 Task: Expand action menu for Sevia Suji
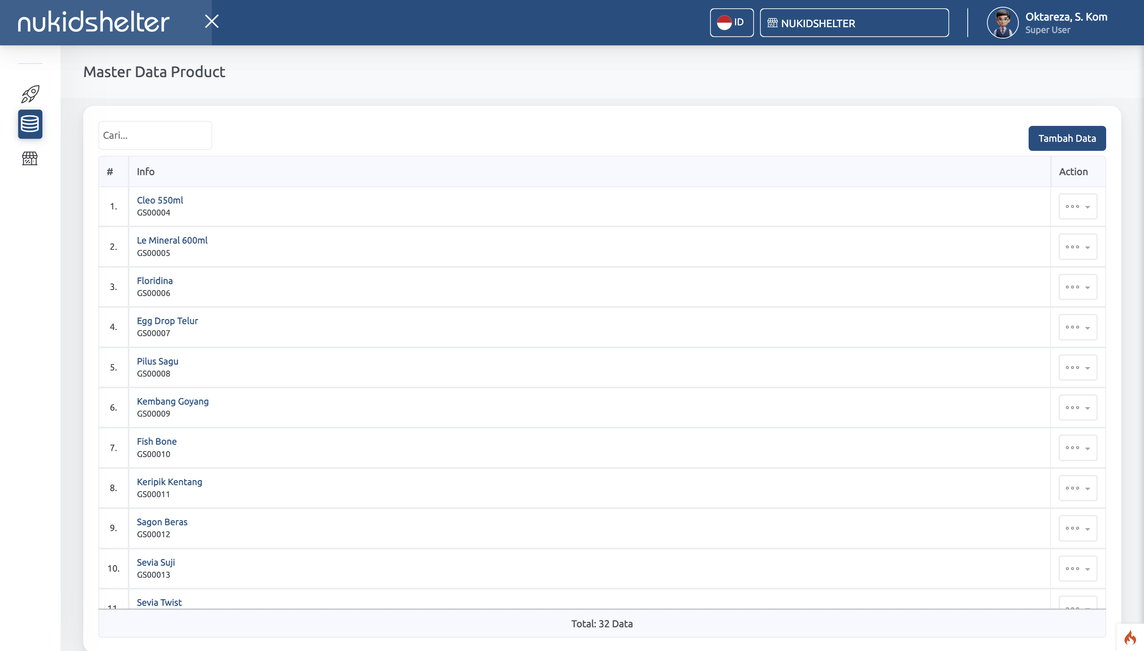click(1077, 569)
